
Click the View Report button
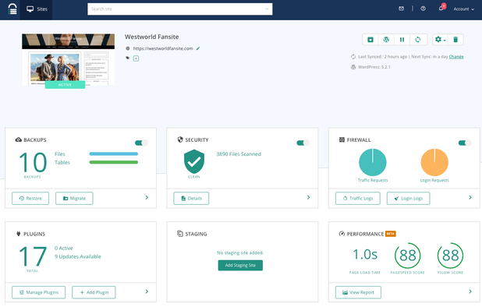pyautogui.click(x=359, y=292)
